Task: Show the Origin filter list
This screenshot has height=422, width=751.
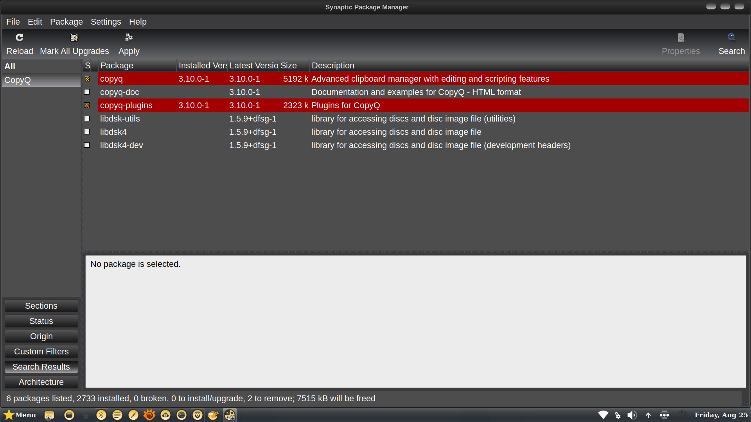Action: 41,336
